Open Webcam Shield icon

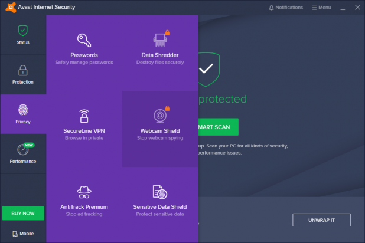coord(159,116)
